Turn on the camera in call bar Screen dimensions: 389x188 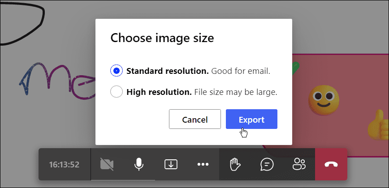click(x=107, y=164)
